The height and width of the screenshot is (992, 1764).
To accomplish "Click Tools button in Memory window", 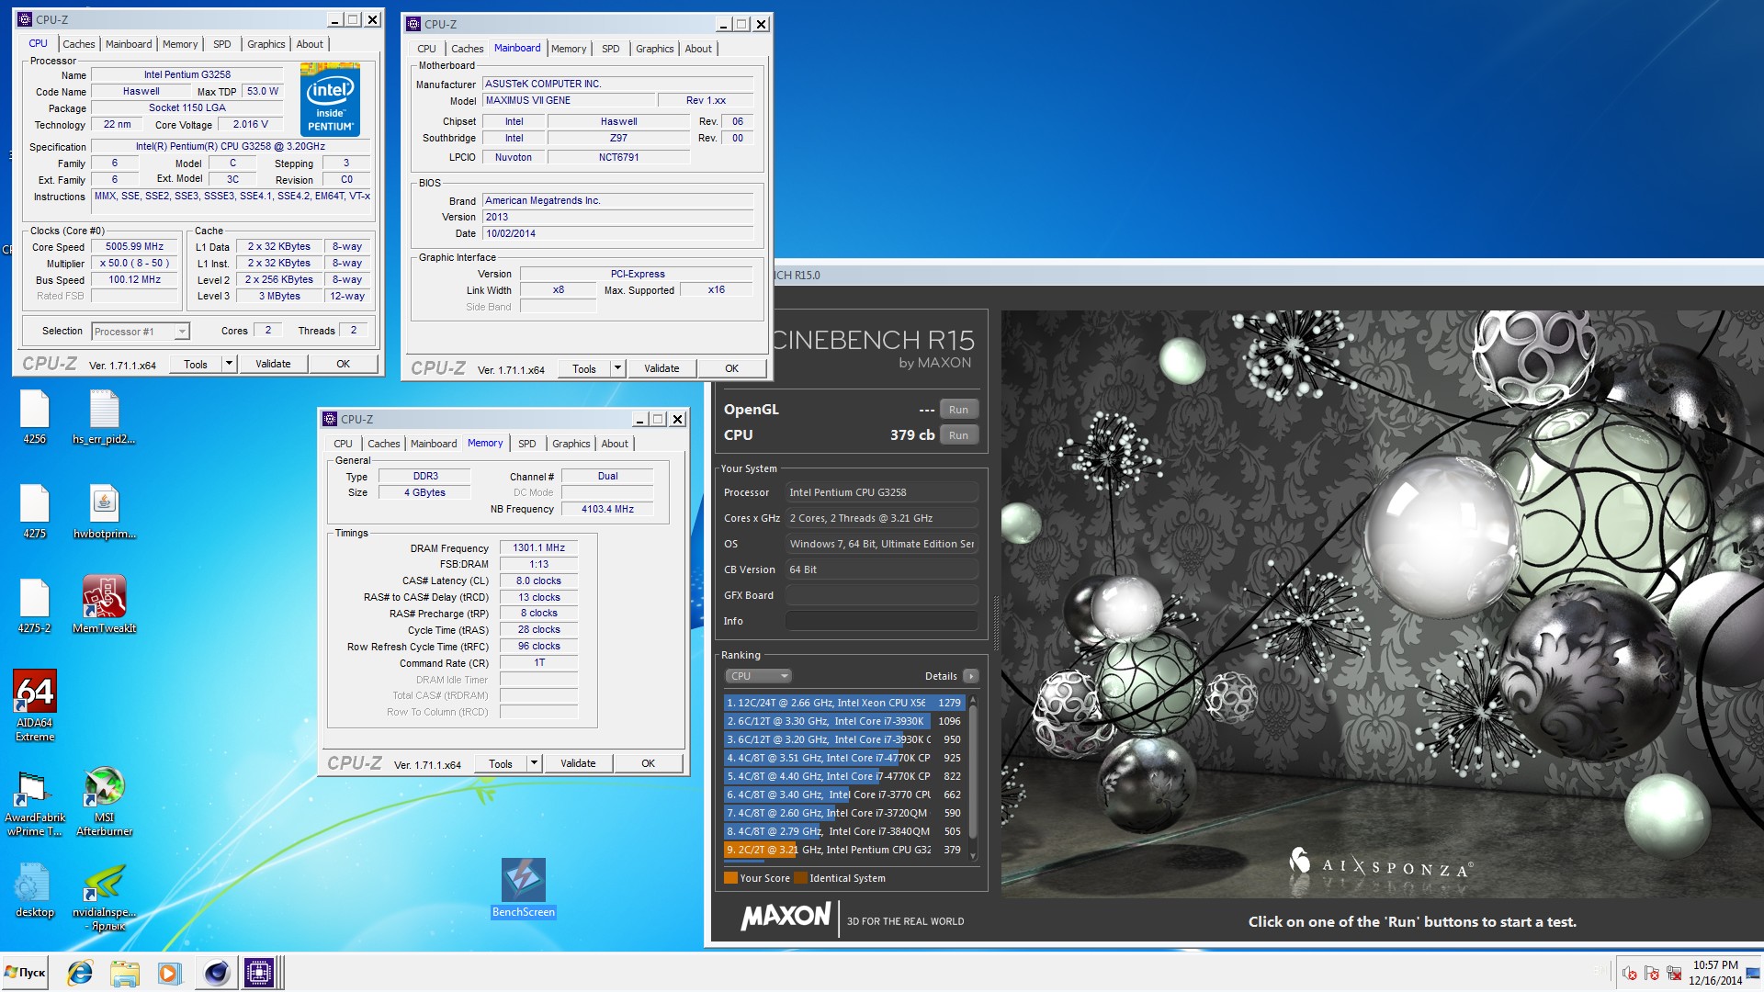I will [501, 763].
